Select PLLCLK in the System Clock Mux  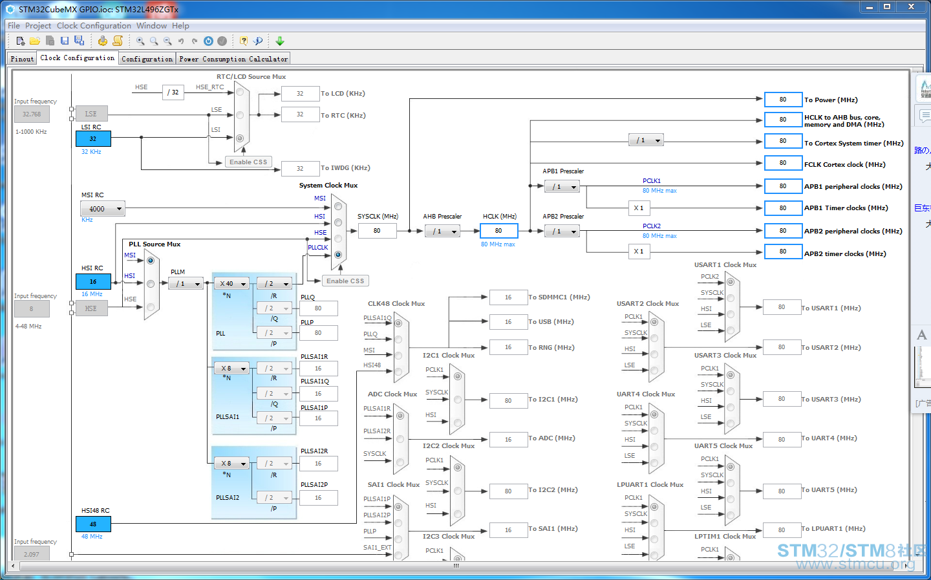pyautogui.click(x=337, y=255)
